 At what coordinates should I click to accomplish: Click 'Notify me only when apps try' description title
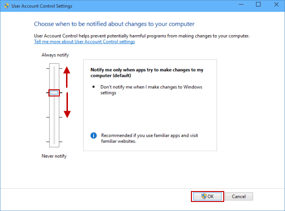pyautogui.click(x=147, y=73)
